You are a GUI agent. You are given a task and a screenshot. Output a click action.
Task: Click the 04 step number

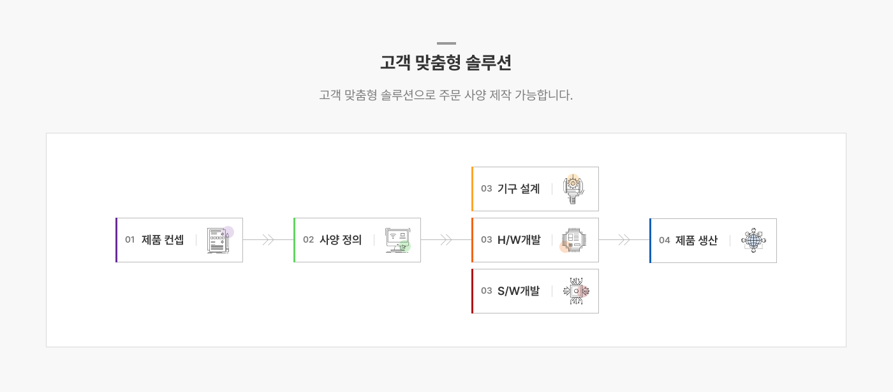(665, 241)
